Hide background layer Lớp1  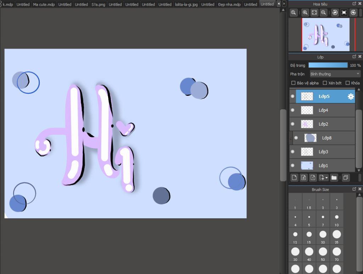[292, 165]
